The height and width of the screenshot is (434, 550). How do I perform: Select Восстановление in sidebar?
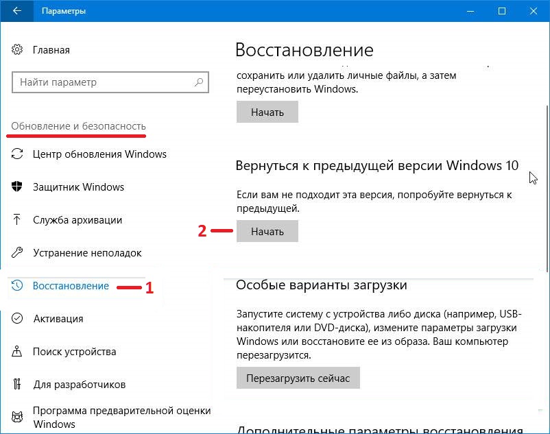(x=71, y=286)
